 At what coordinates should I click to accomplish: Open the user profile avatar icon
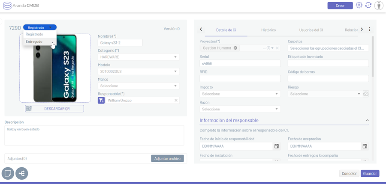point(379,6)
